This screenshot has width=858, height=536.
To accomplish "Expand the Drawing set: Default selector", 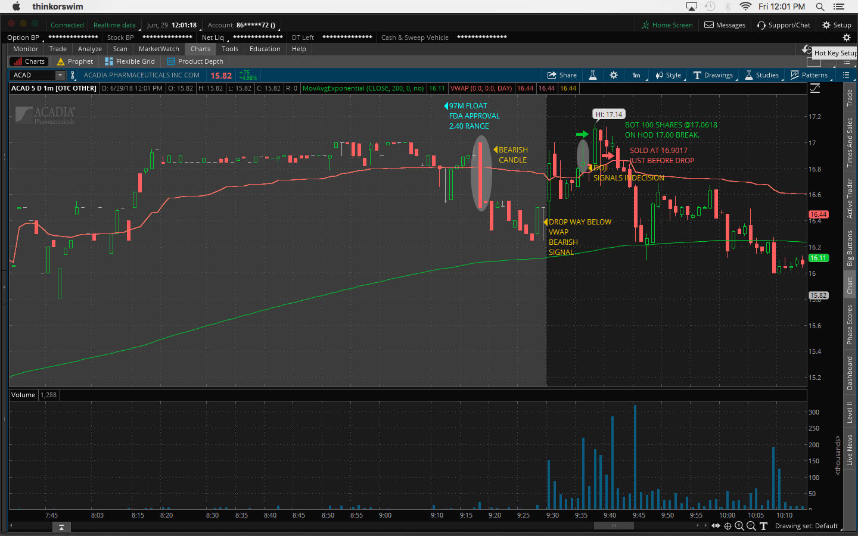I will click(809, 526).
